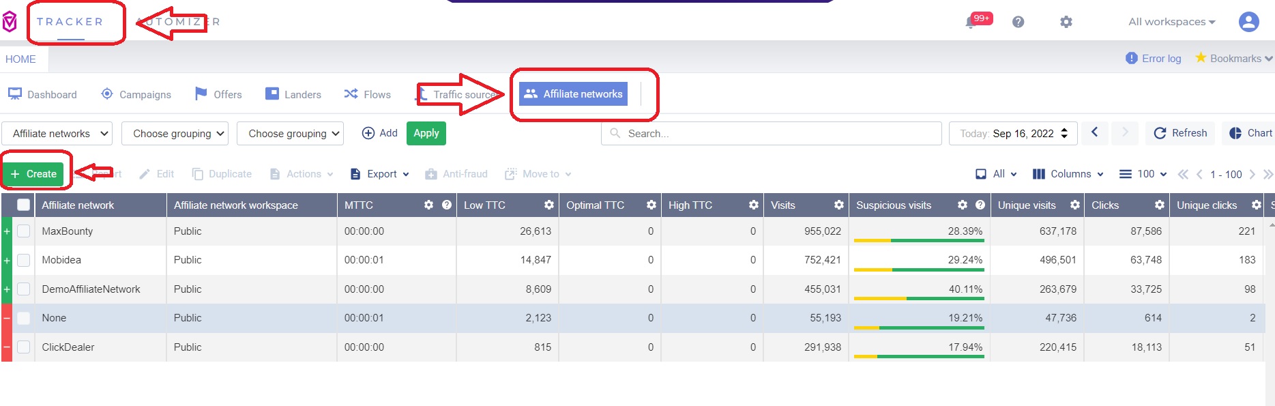This screenshot has height=406, width=1275.
Task: Click the green plus marker on MaxBounty row
Action: coord(7,231)
